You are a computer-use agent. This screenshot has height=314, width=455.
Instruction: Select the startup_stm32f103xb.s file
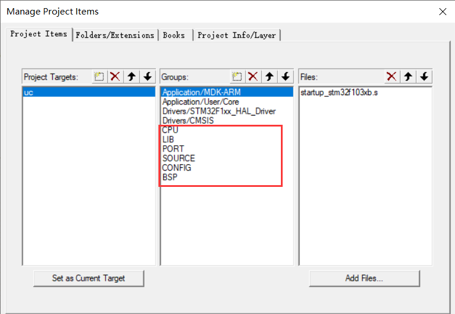point(366,92)
